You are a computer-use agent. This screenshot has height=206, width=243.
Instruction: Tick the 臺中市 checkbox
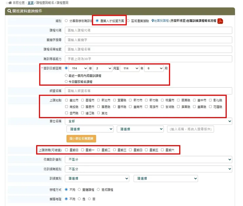[x=194, y=100]
